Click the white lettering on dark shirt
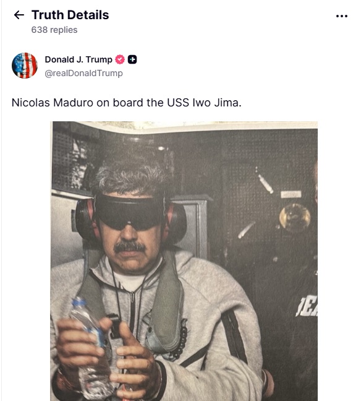Screen dimensions: 361x401 (x=307, y=308)
